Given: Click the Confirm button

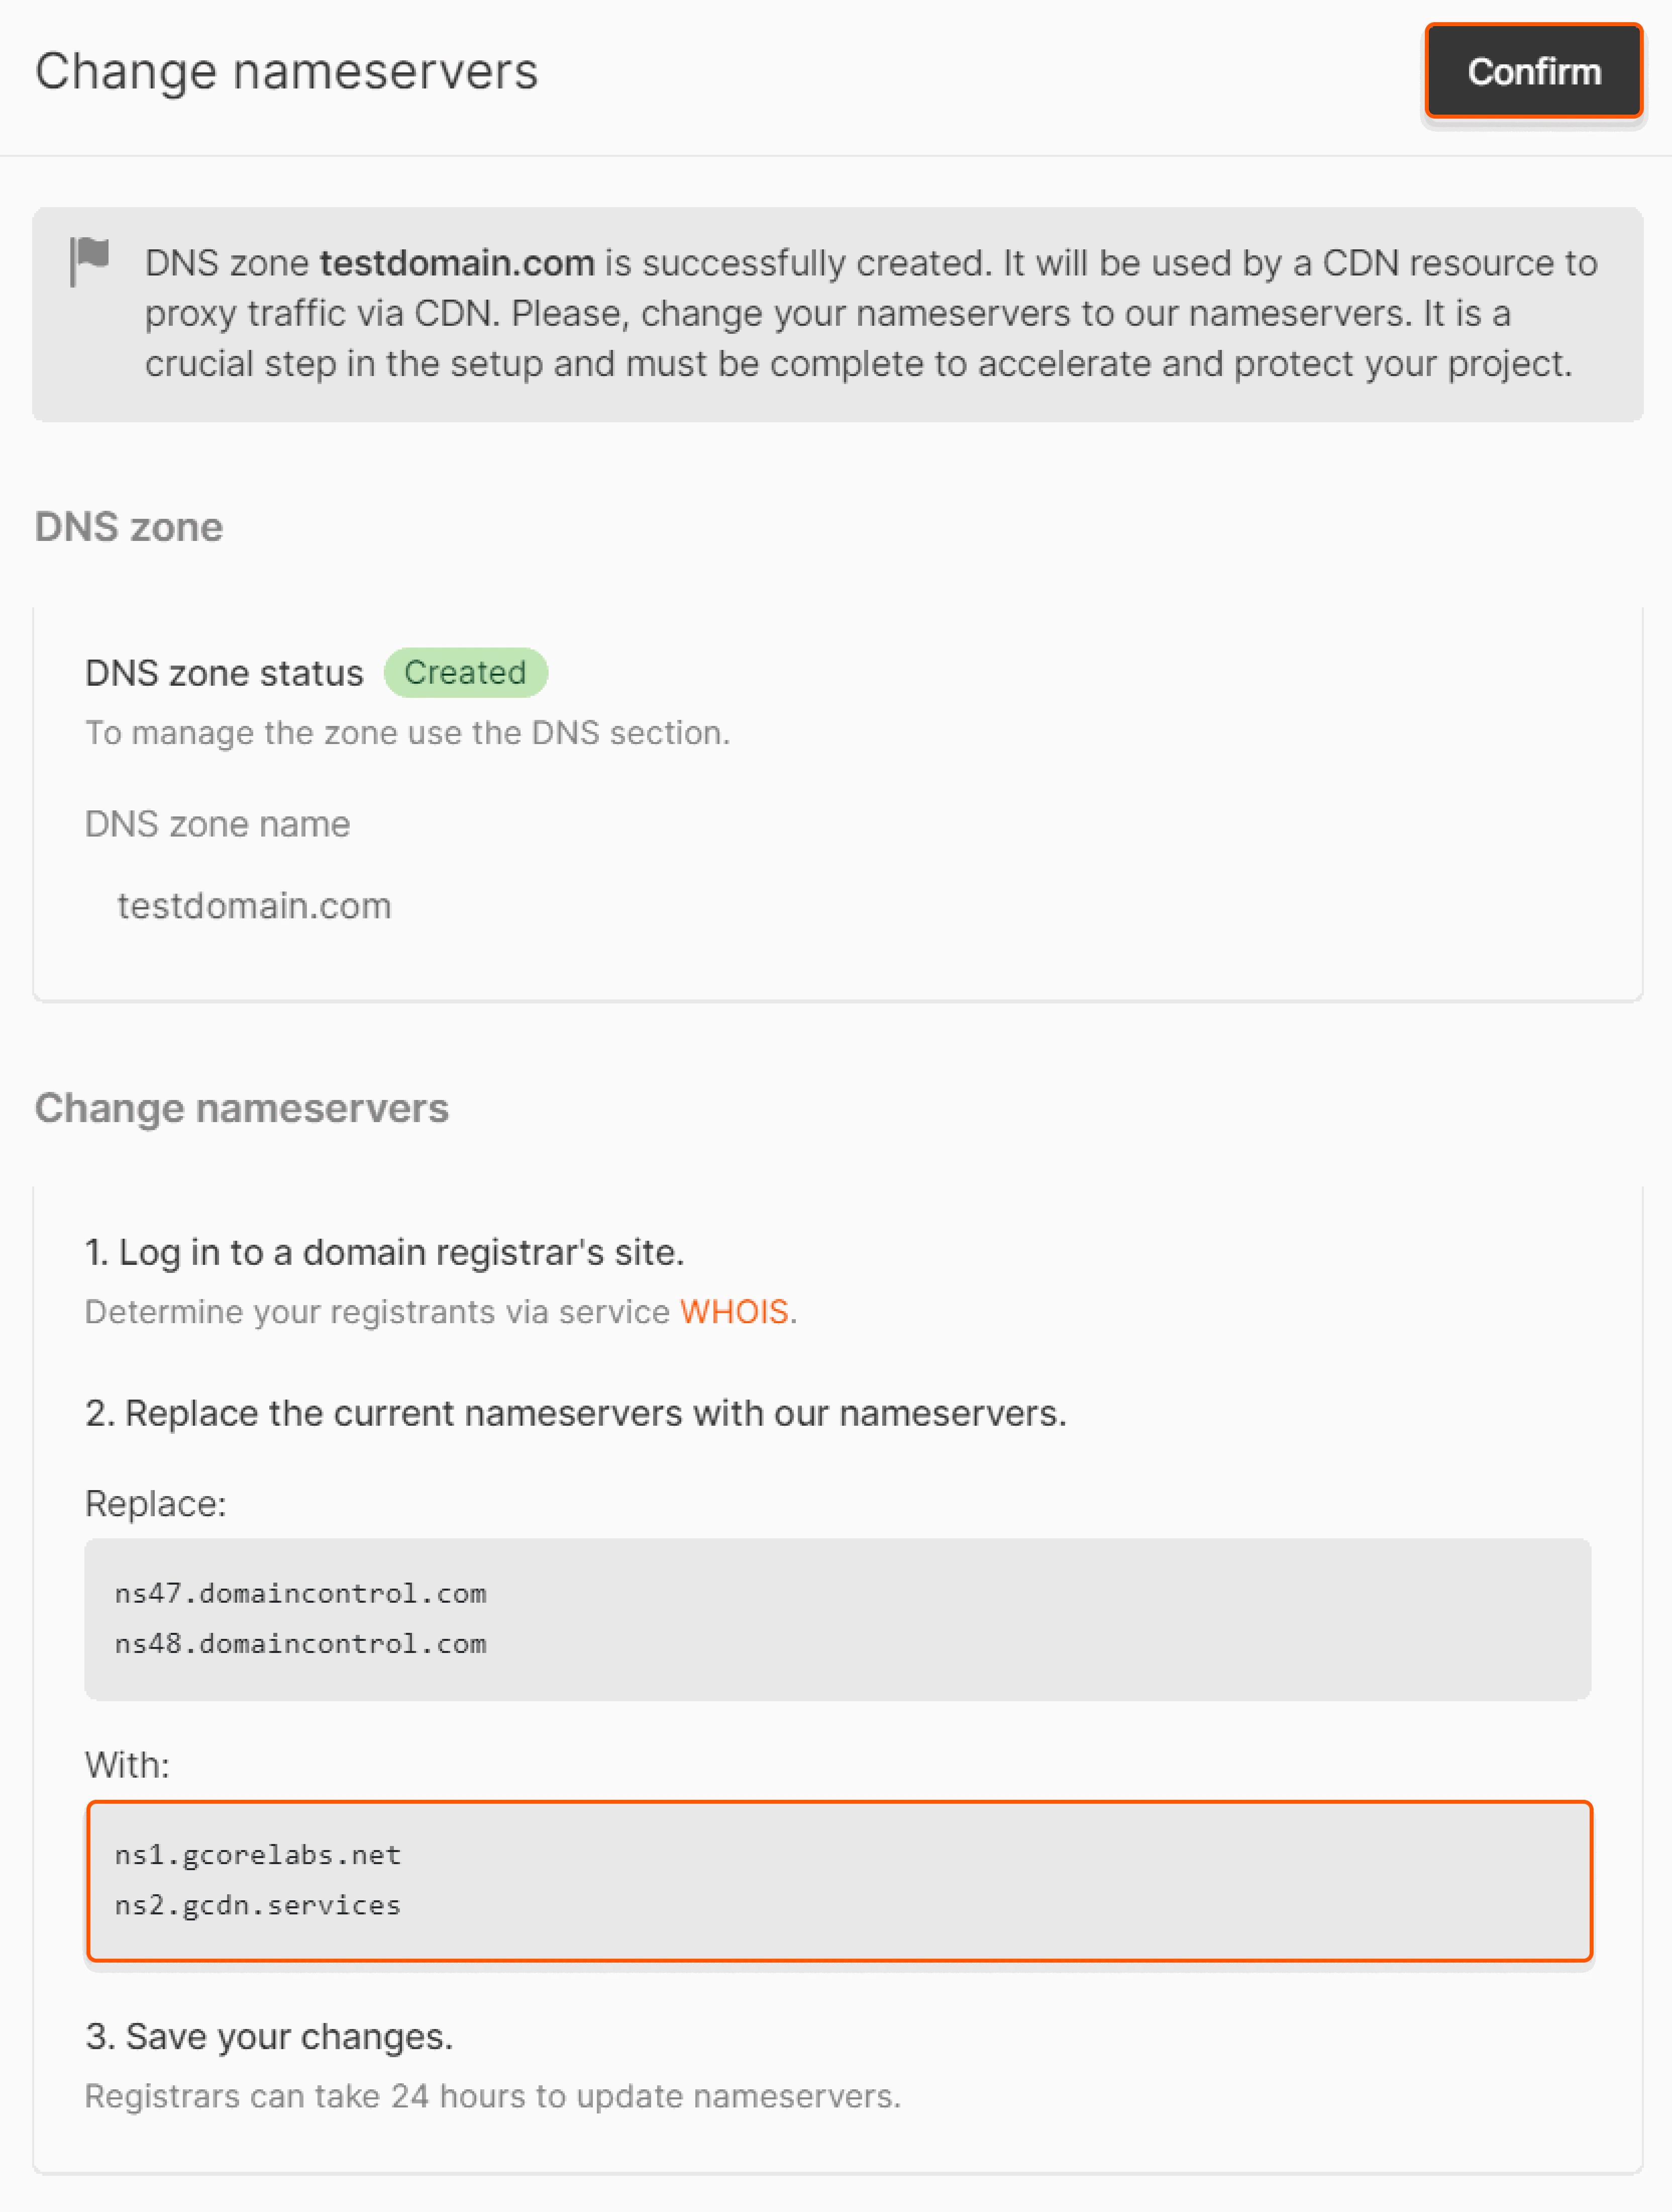Looking at the screenshot, I should pos(1533,71).
